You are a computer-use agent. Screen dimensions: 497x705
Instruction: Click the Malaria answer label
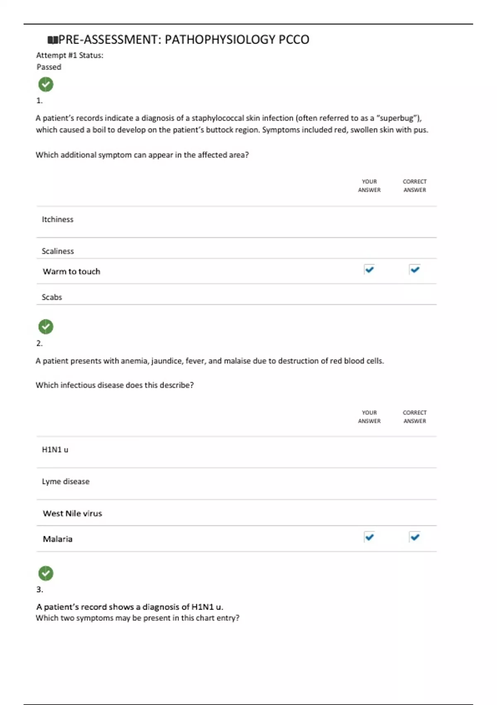[58, 539]
